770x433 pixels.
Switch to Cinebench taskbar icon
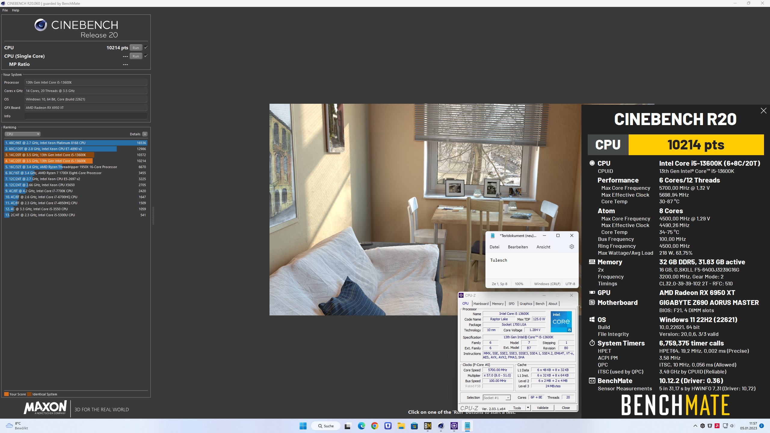tap(441, 426)
